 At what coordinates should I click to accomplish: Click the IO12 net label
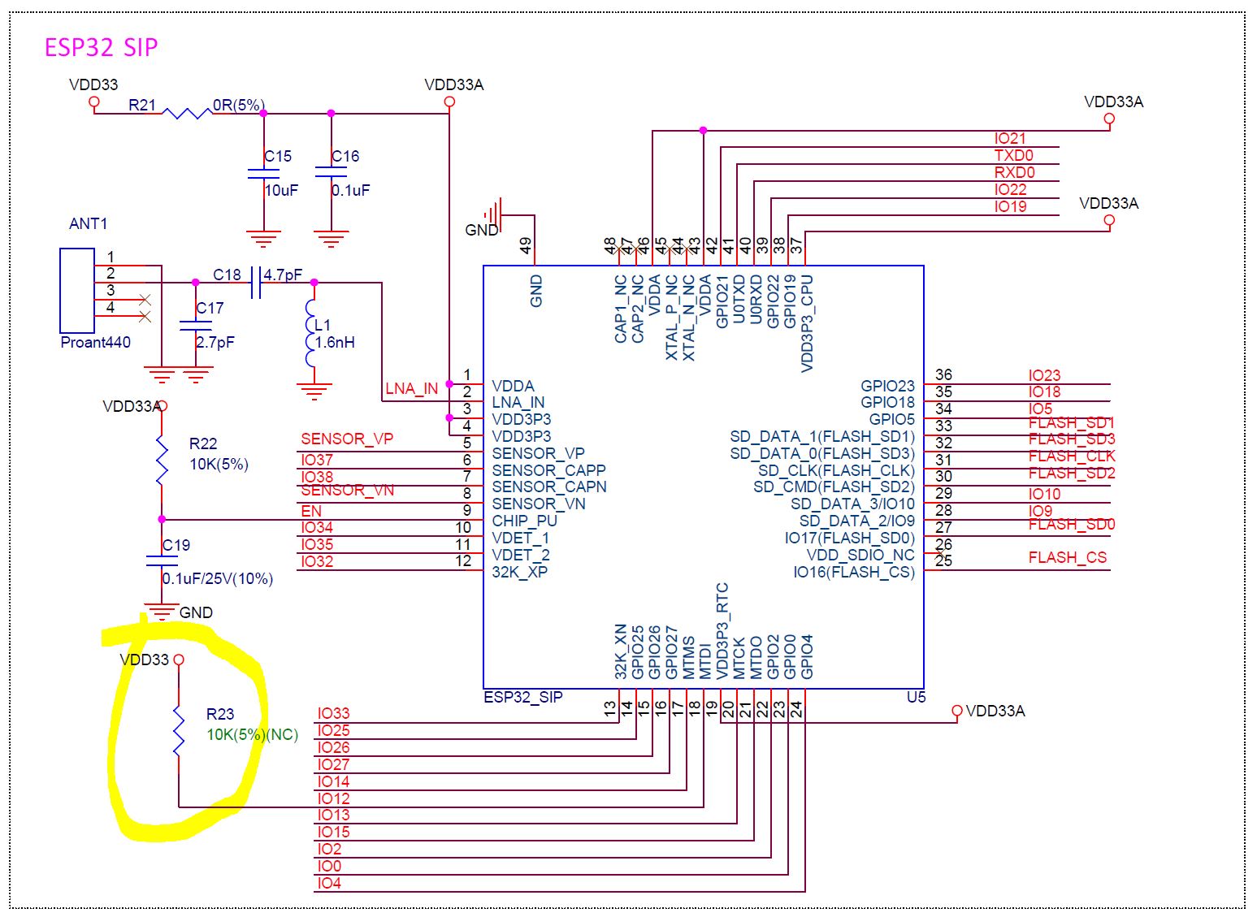[334, 799]
